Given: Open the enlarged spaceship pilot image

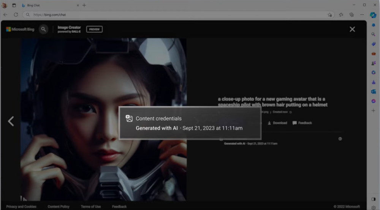Looking at the screenshot, I should [103, 119].
